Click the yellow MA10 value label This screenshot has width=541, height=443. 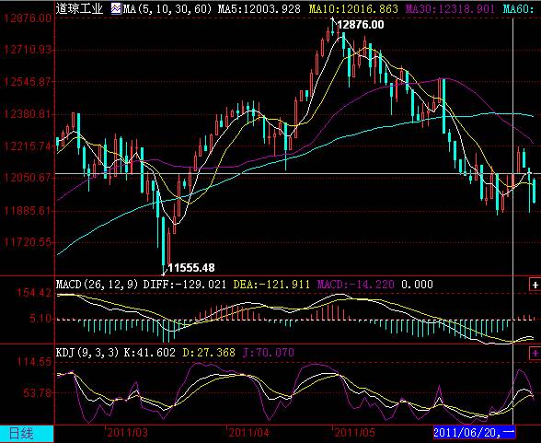(353, 8)
